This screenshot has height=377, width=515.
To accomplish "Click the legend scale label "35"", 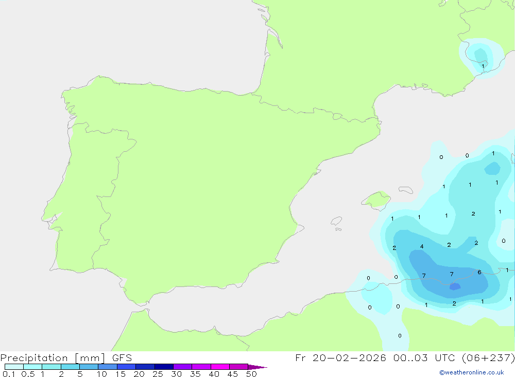I will (195, 374).
